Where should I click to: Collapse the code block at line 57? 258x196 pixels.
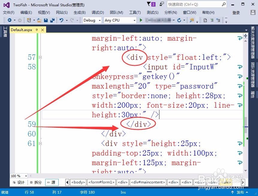(x=40, y=57)
